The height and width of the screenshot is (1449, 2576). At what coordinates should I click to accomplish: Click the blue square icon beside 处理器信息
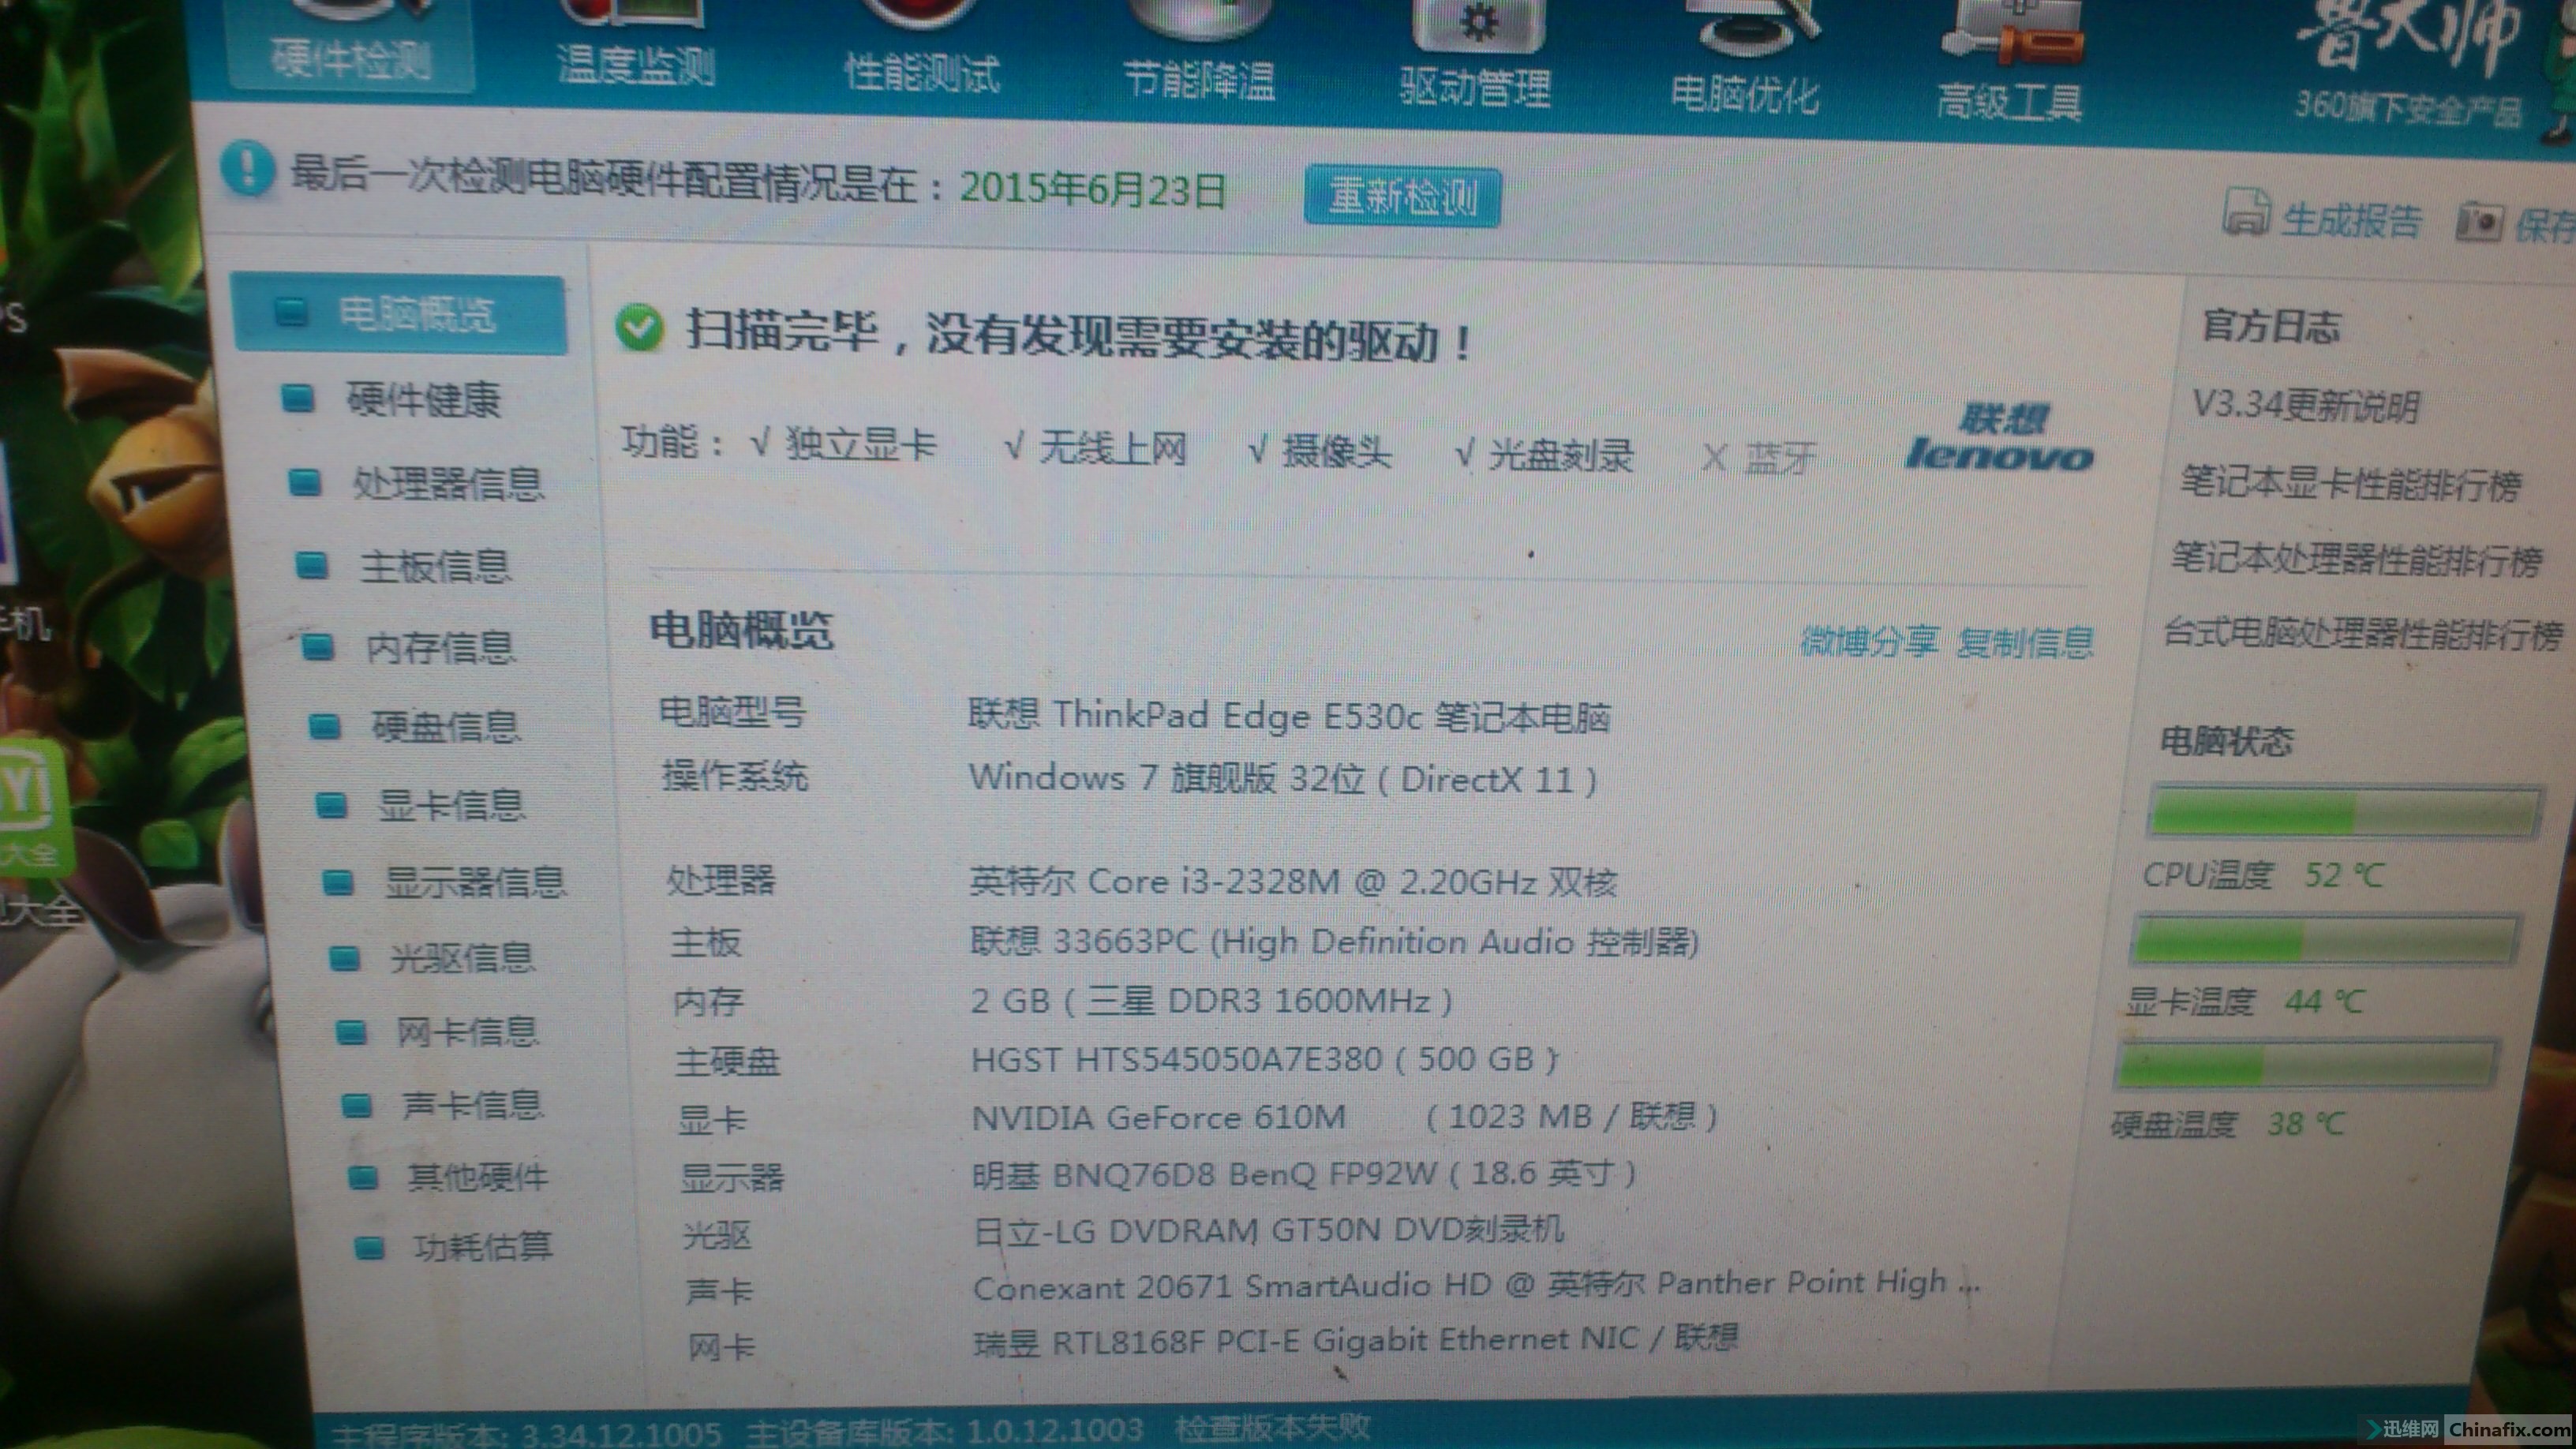305,483
